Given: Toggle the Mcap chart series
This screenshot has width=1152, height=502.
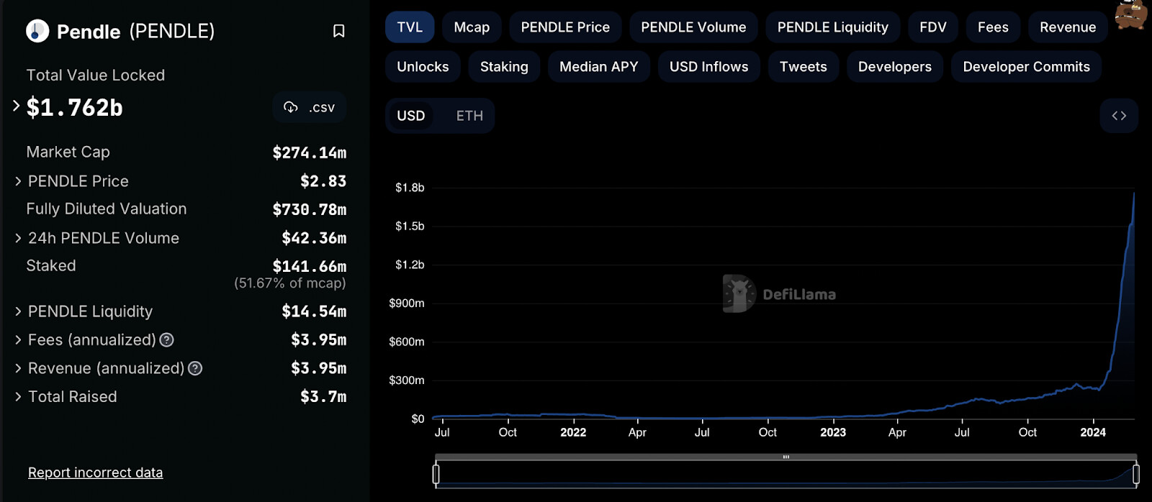Looking at the screenshot, I should [x=472, y=27].
